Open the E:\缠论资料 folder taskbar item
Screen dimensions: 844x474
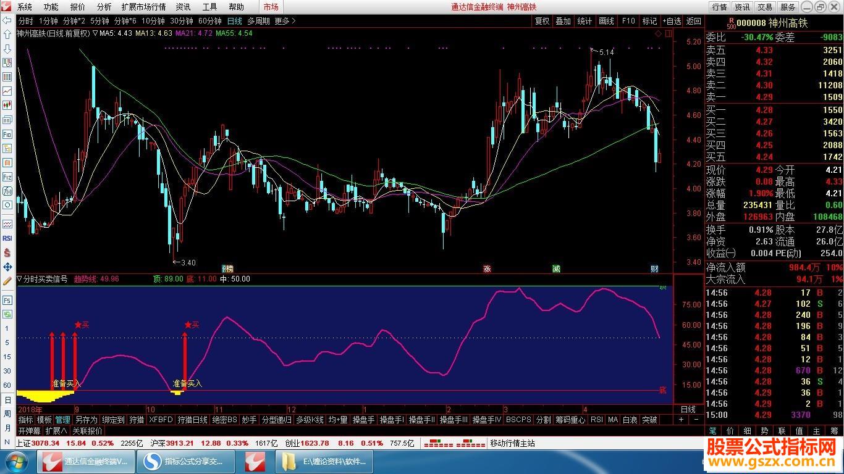coord(324,461)
